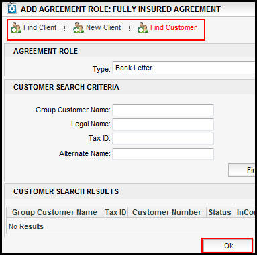The image size is (257, 255).
Task: Sort by Group Customer Name column header
Action: point(54,212)
